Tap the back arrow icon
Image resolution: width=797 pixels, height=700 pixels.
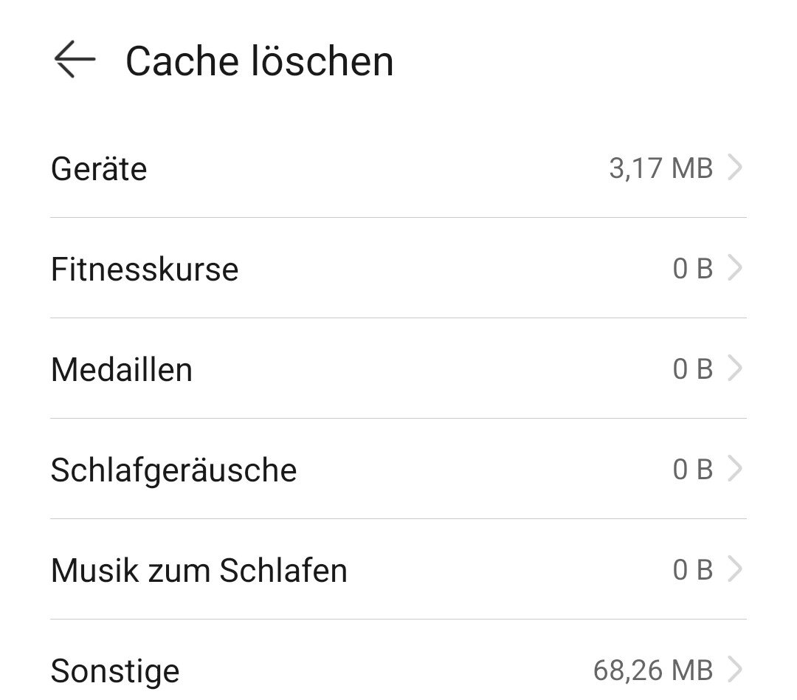point(75,59)
